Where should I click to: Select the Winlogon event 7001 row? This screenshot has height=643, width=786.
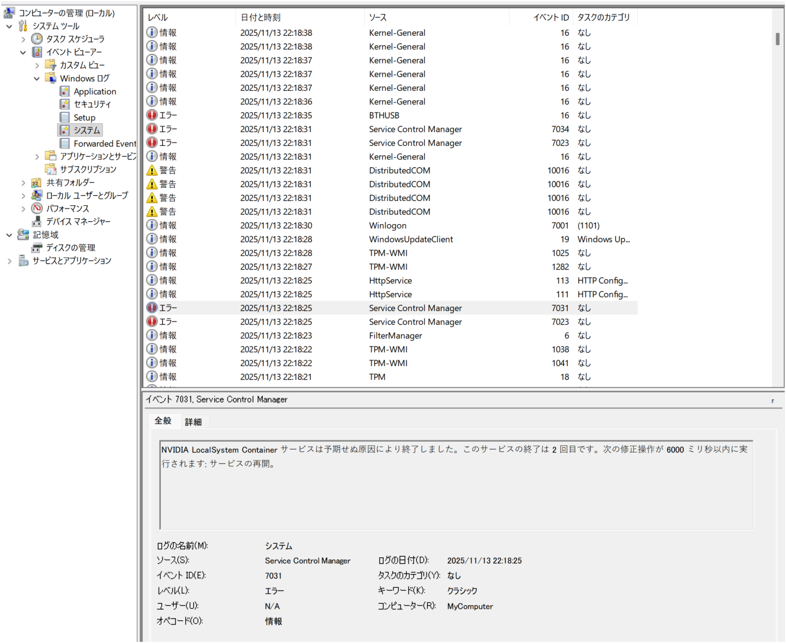coord(388,225)
